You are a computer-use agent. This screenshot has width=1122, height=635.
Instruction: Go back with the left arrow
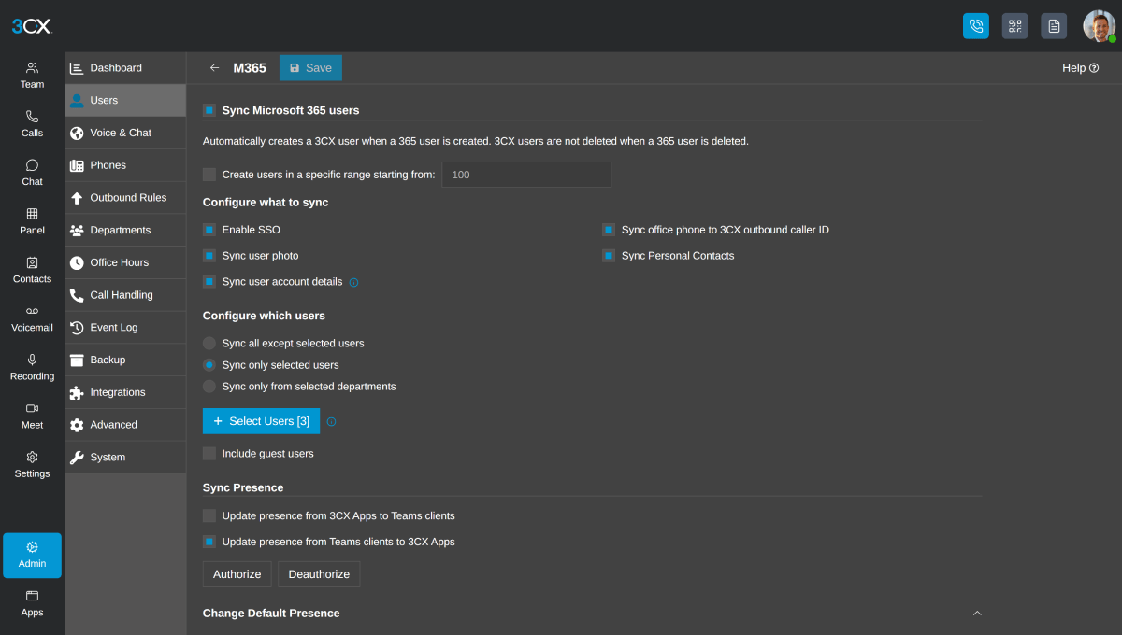(214, 68)
